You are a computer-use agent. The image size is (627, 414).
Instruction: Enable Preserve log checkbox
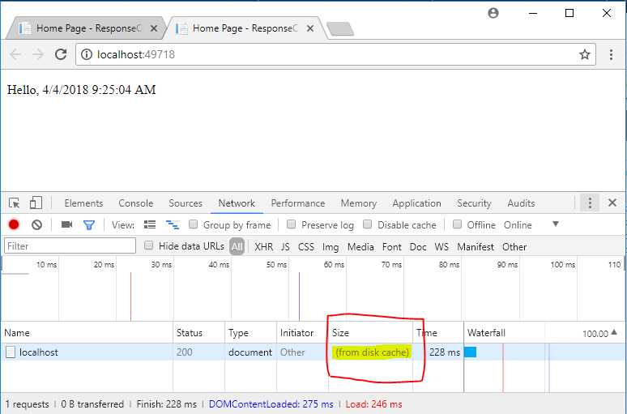pyautogui.click(x=291, y=224)
